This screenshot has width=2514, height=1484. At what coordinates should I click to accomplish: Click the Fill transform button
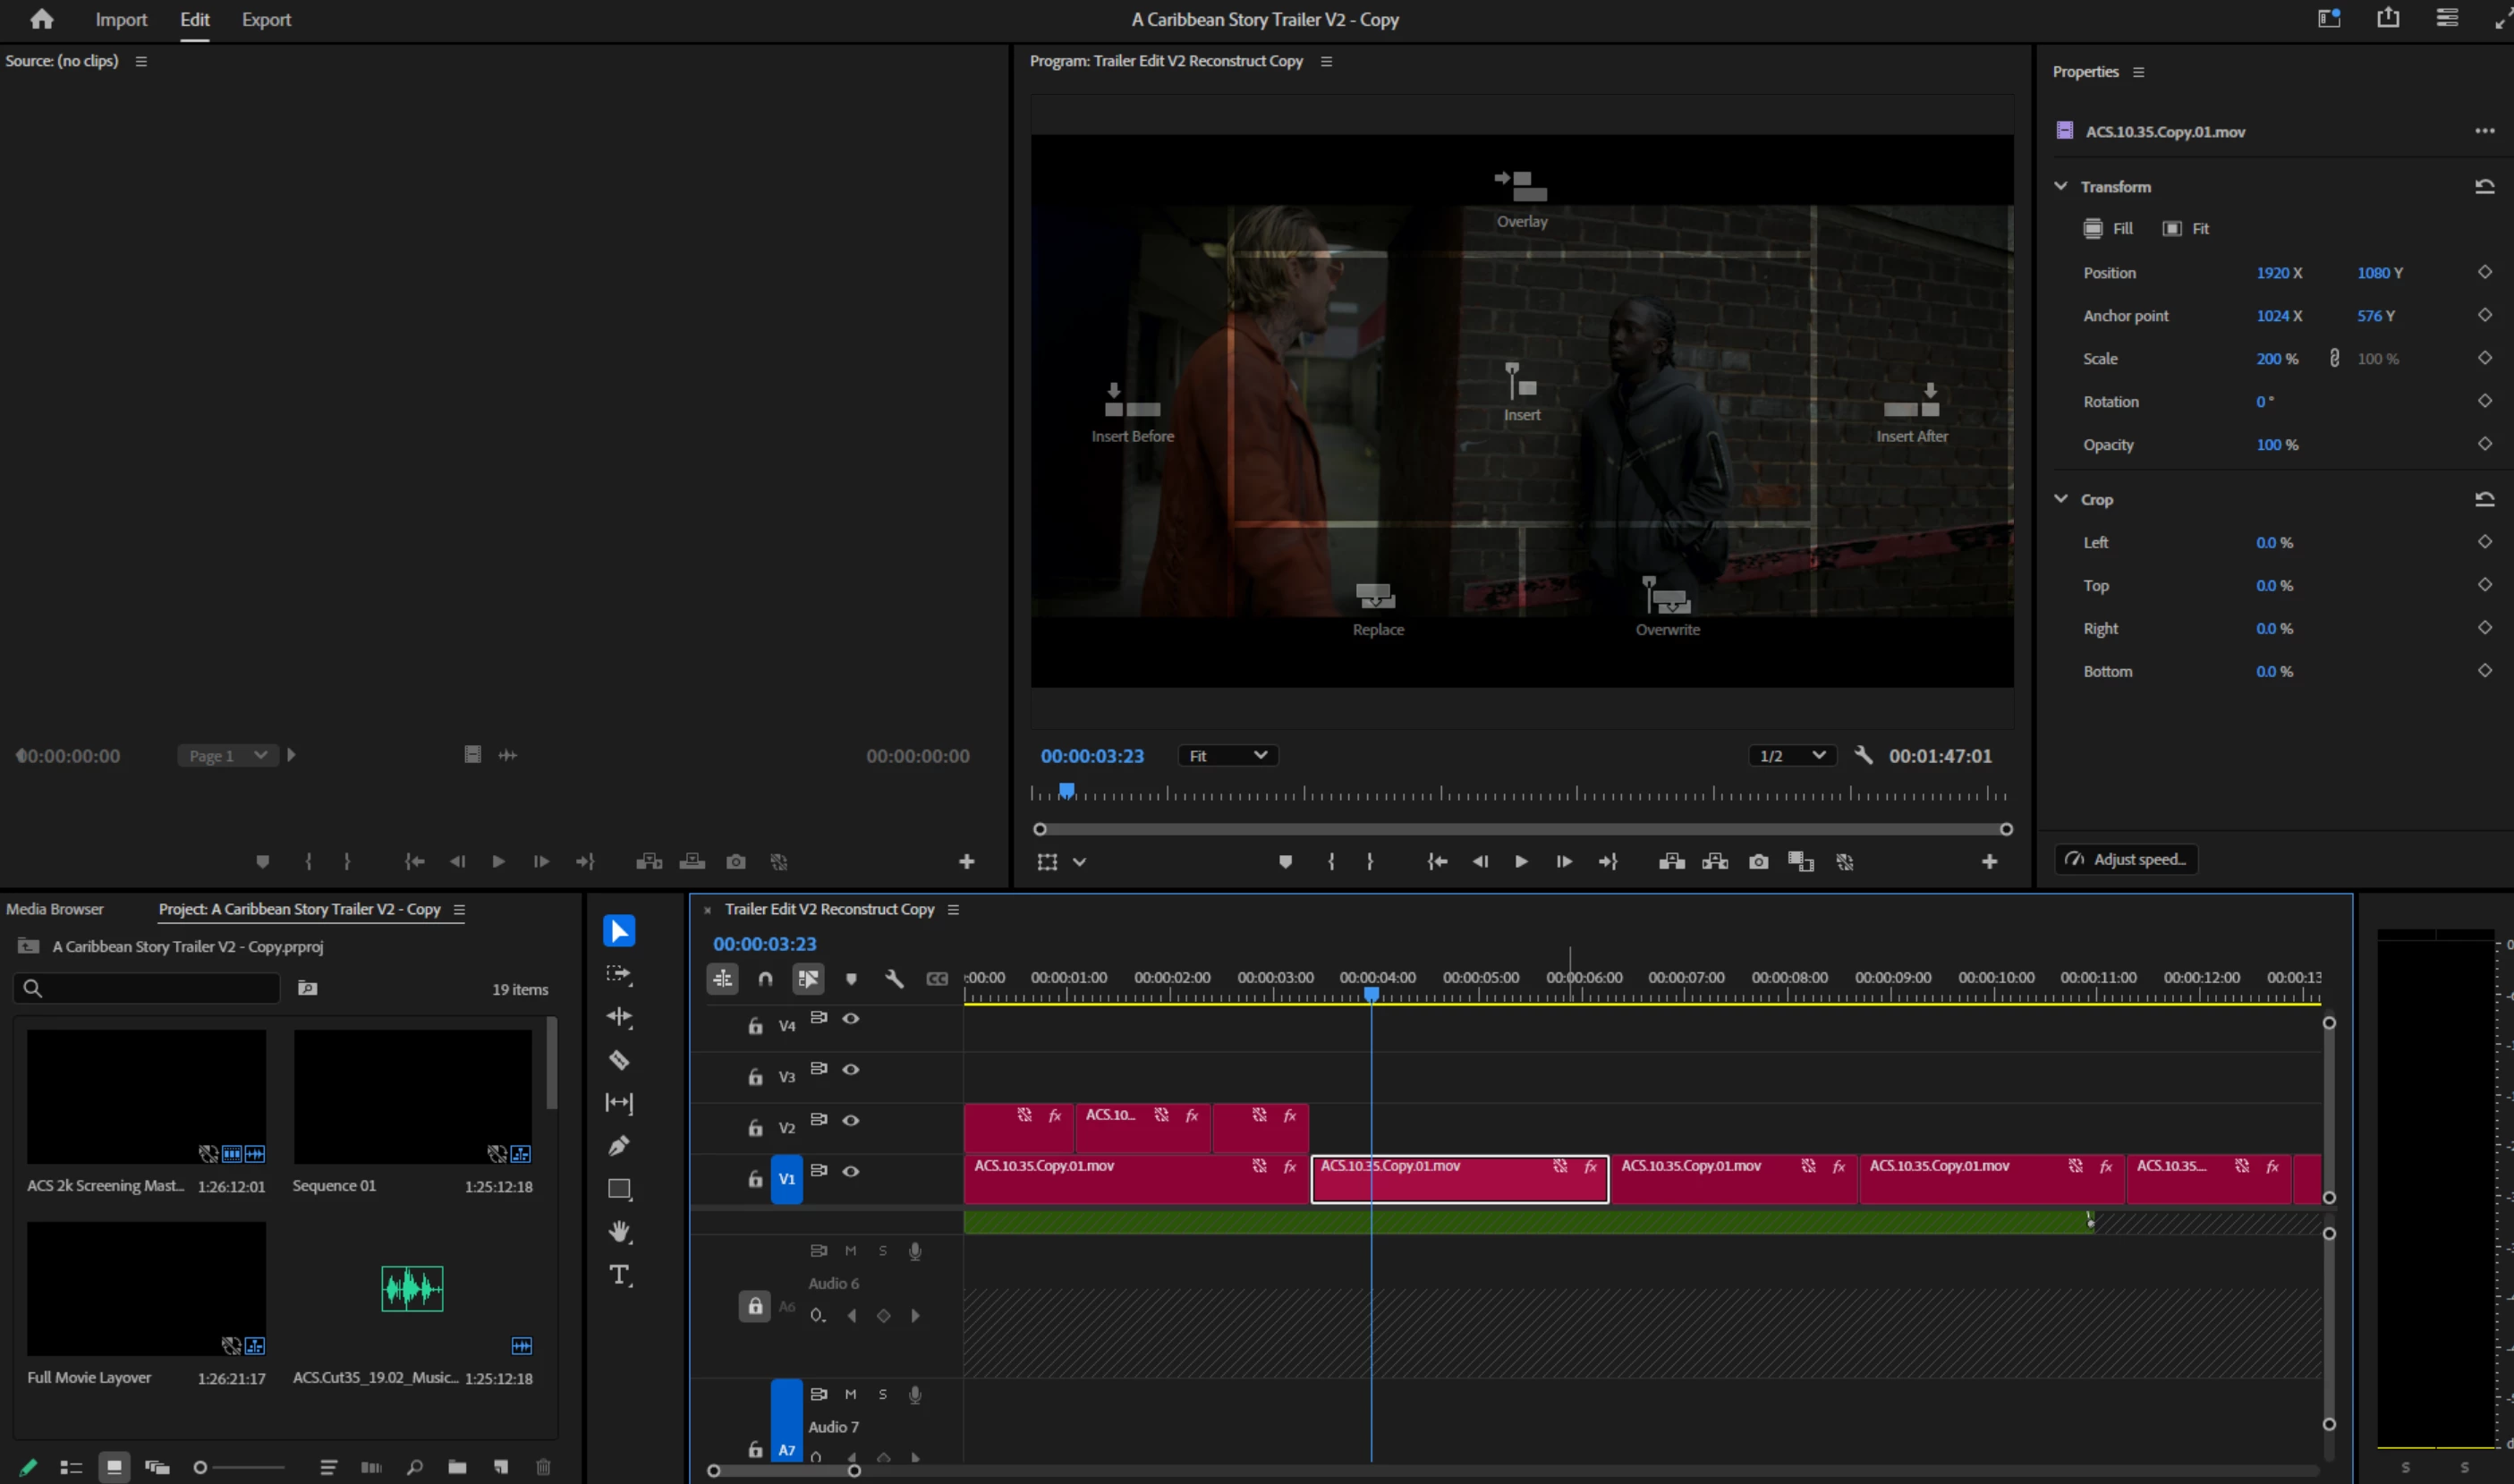[x=2108, y=229]
